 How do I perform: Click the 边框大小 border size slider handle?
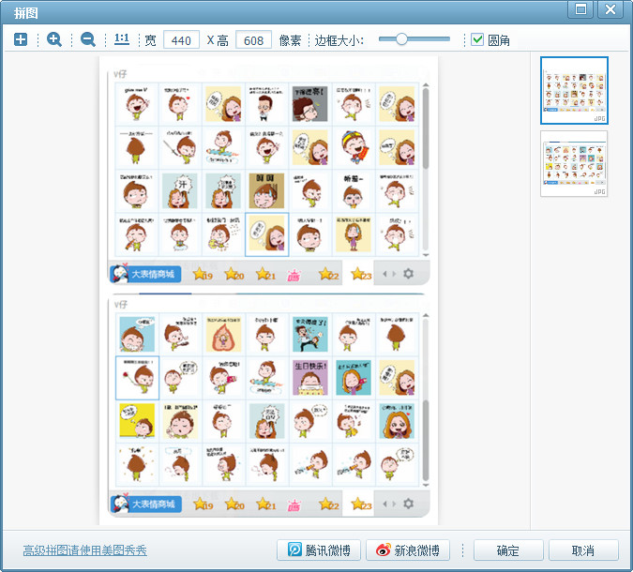(x=401, y=39)
